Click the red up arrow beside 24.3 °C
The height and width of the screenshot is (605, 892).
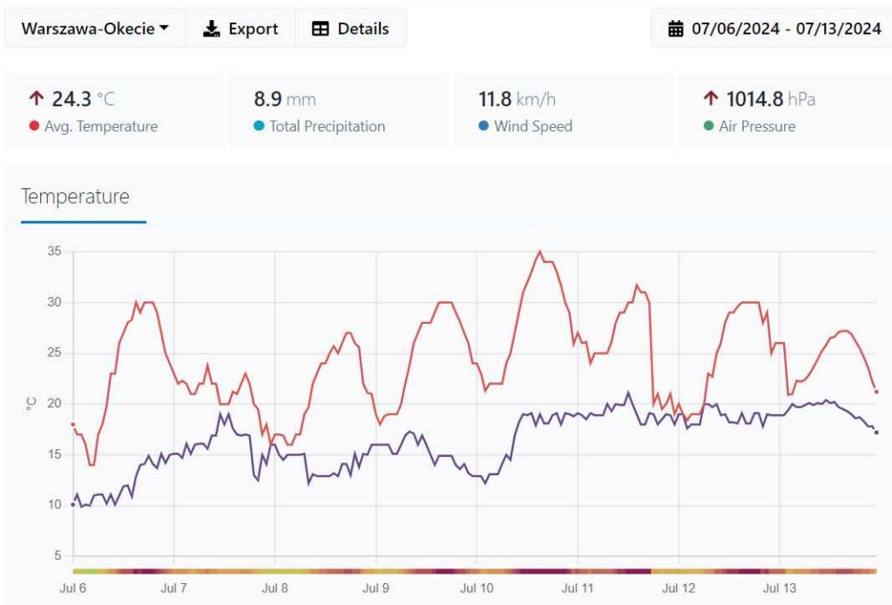pyautogui.click(x=36, y=98)
